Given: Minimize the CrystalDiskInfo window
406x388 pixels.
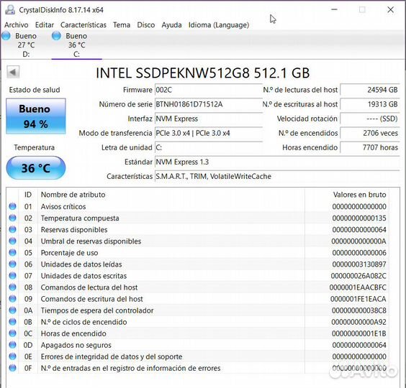Looking at the screenshot, I should click(334, 10).
